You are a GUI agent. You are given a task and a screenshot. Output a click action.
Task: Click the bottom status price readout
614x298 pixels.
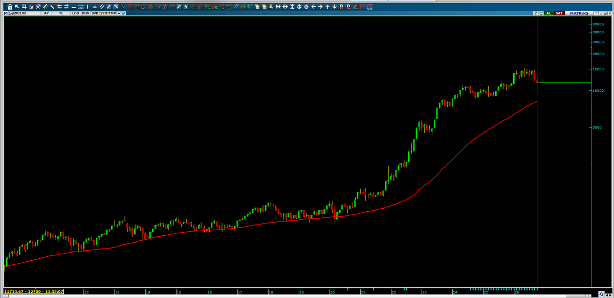coord(33,291)
